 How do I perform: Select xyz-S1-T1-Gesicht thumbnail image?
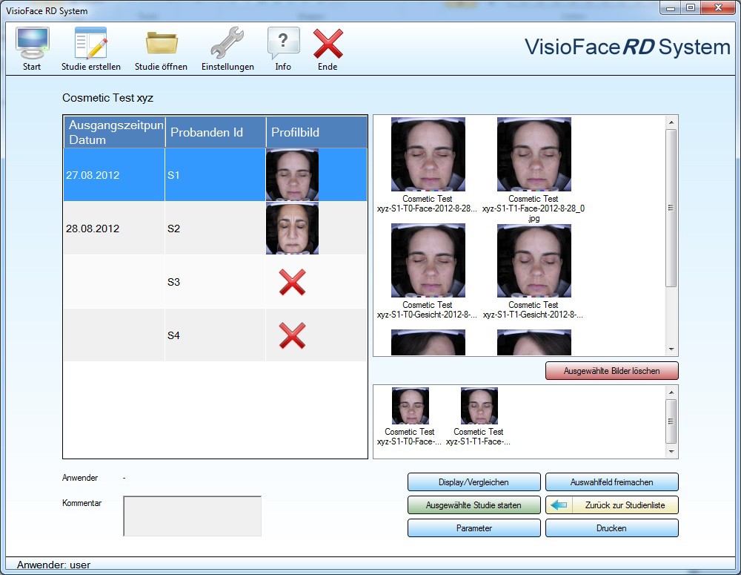534,260
